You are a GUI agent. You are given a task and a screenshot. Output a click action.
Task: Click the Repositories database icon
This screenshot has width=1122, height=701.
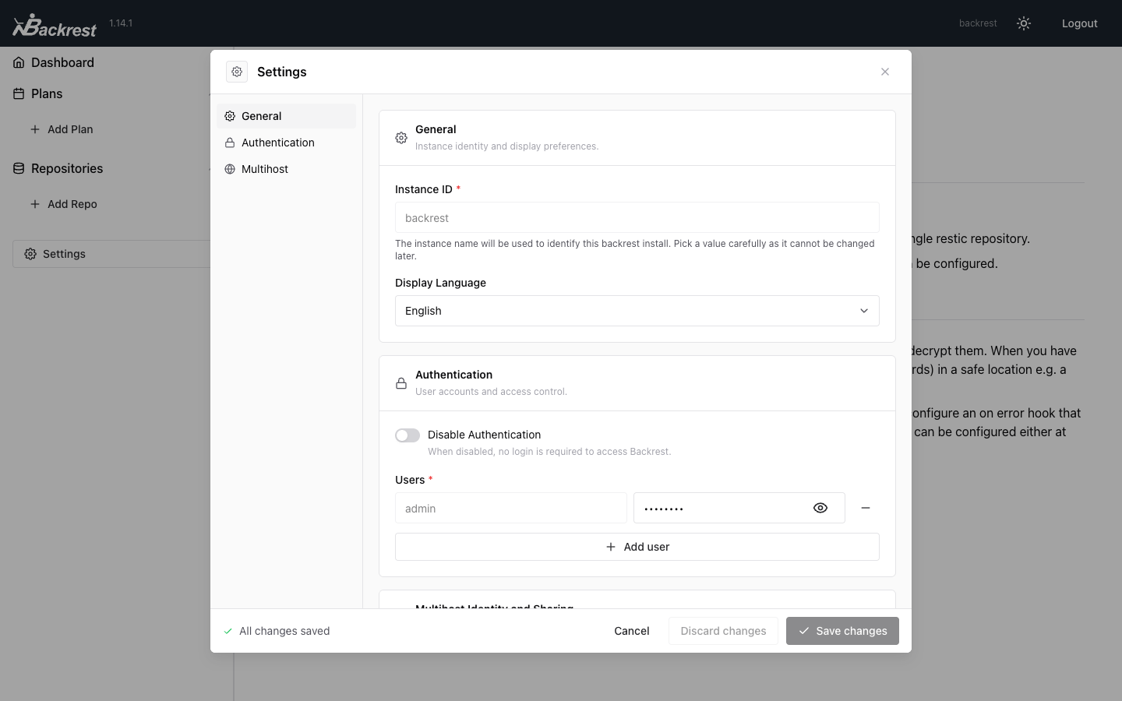pyautogui.click(x=19, y=168)
